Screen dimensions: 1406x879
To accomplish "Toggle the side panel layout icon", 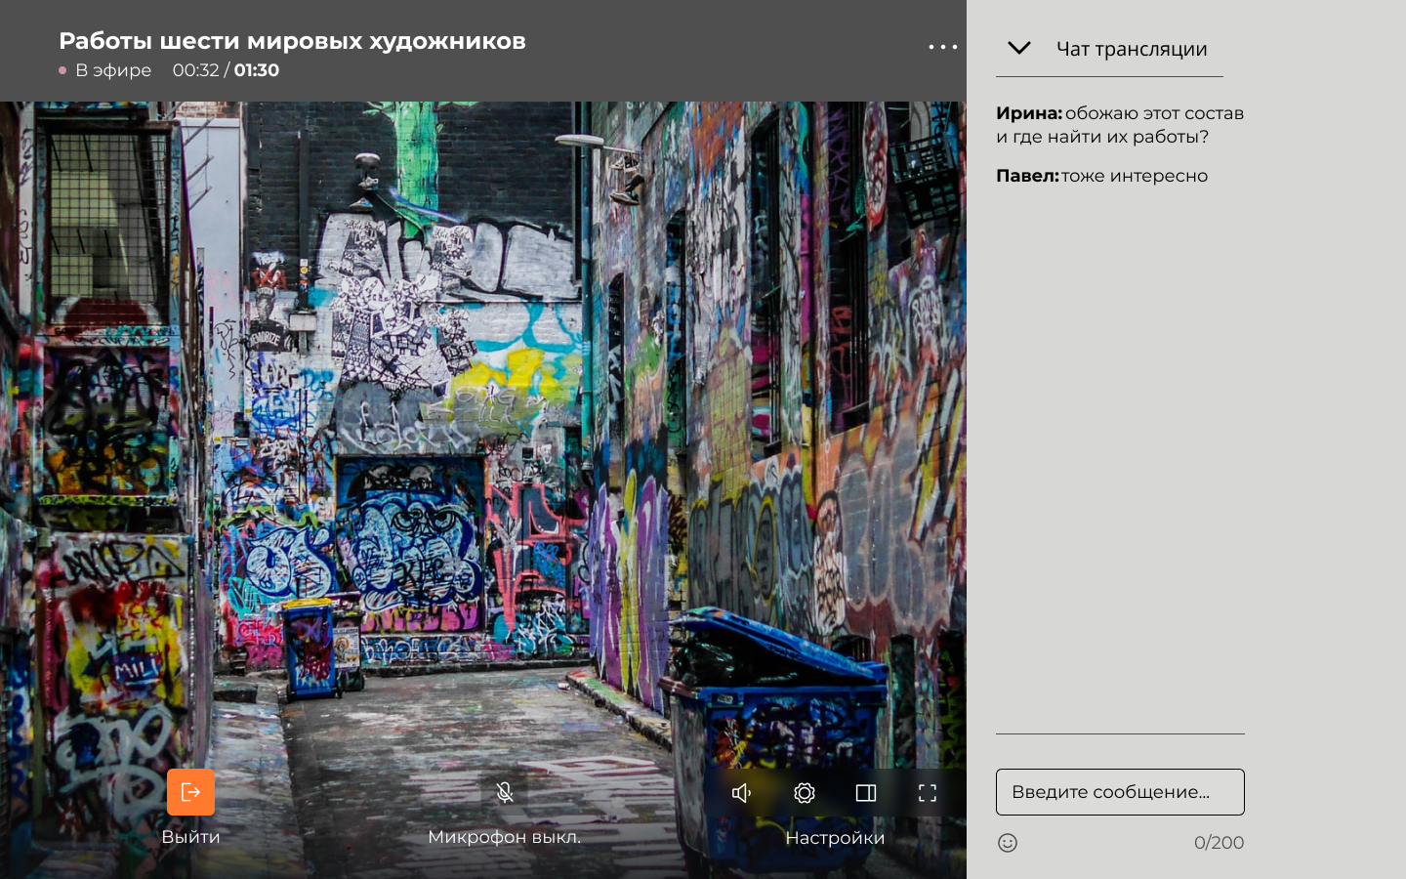I will point(866,793).
